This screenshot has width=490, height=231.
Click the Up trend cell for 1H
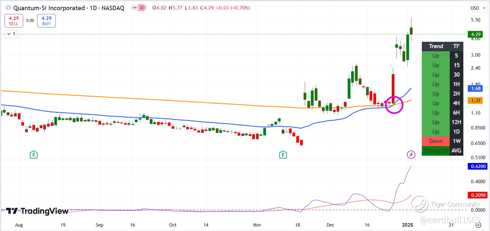tap(436, 84)
